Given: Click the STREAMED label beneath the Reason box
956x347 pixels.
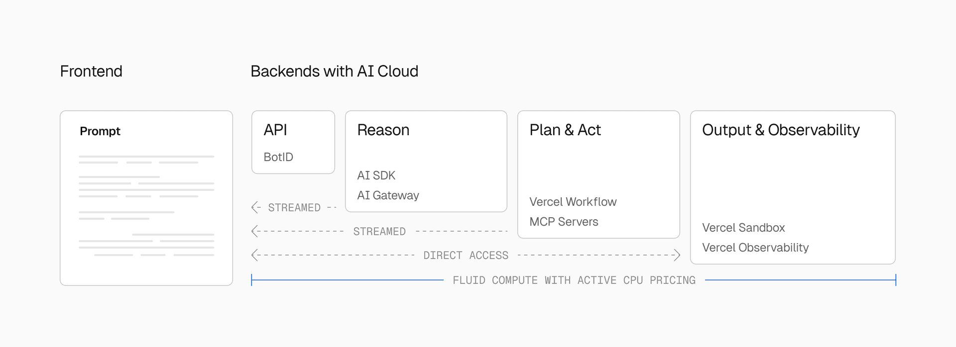Looking at the screenshot, I should coord(379,232).
